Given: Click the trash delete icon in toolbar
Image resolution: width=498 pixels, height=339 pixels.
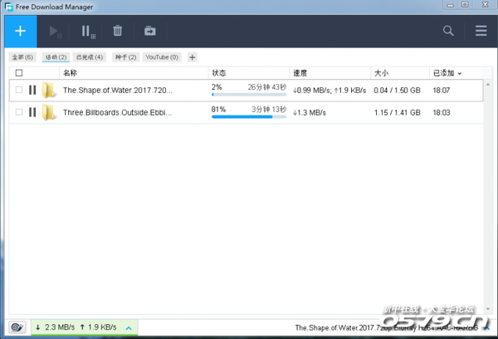Looking at the screenshot, I should 118,32.
